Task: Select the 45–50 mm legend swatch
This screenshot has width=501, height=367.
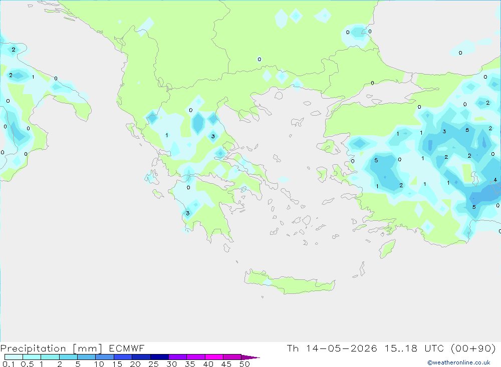Action: 232,357
